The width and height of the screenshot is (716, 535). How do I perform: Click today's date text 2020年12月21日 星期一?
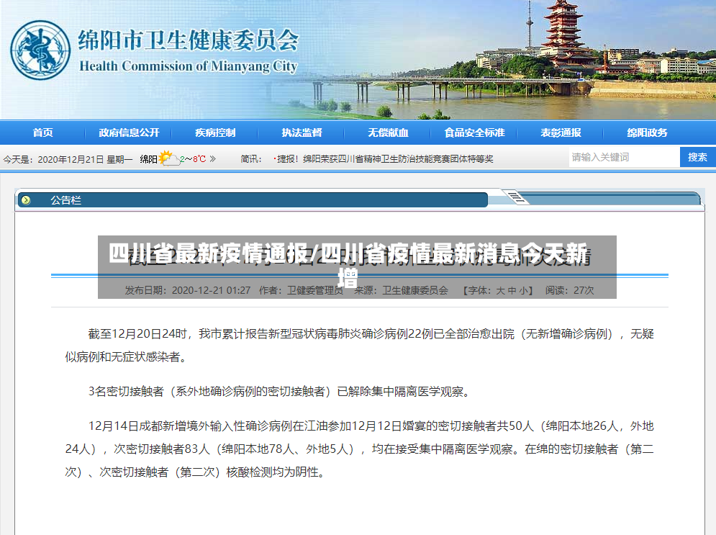(85, 159)
